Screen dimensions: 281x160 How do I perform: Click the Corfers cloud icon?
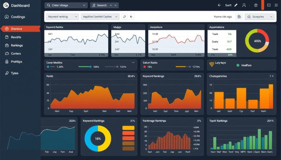(7, 54)
